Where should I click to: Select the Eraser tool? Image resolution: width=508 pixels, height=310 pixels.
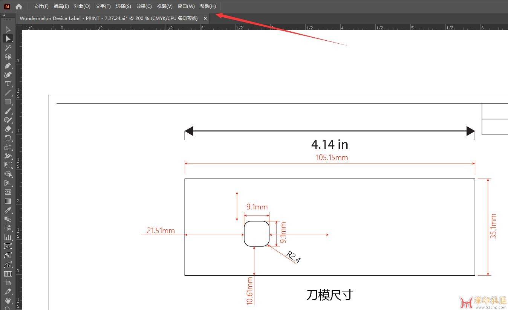click(8, 129)
